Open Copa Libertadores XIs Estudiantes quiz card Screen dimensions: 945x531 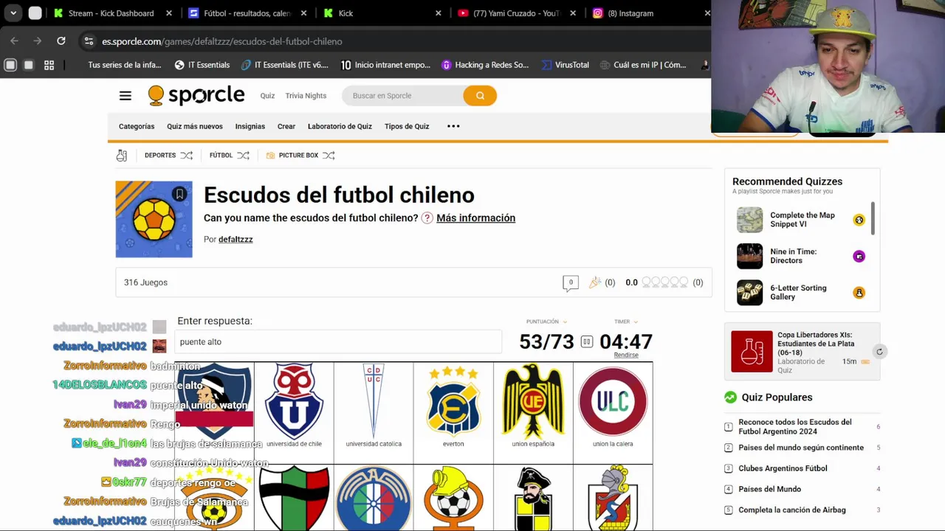point(802,352)
